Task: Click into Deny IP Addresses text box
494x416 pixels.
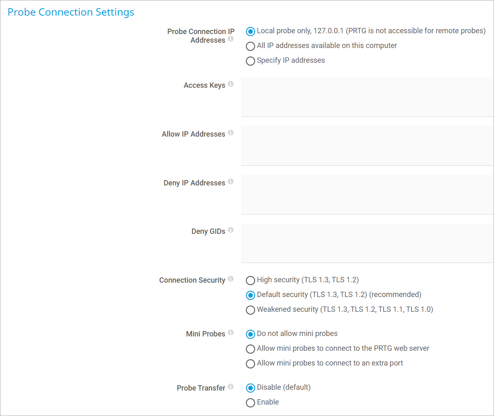Action: [367, 194]
